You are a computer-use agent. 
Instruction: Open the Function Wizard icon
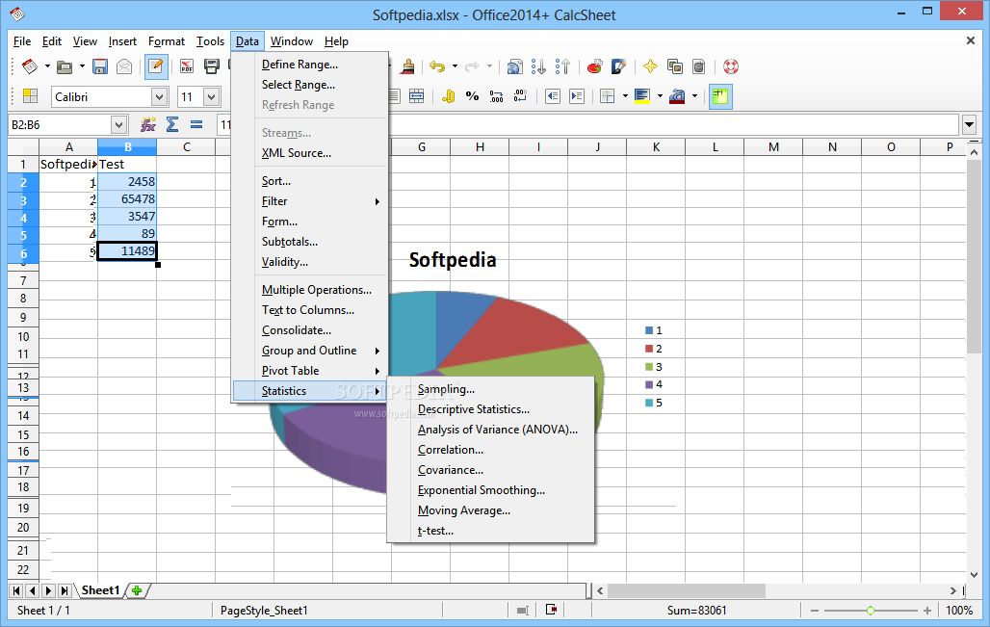pyautogui.click(x=147, y=124)
